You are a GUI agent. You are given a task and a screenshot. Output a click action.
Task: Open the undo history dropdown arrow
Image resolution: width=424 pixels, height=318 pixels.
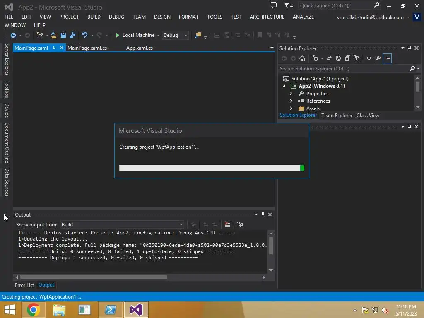(x=92, y=36)
